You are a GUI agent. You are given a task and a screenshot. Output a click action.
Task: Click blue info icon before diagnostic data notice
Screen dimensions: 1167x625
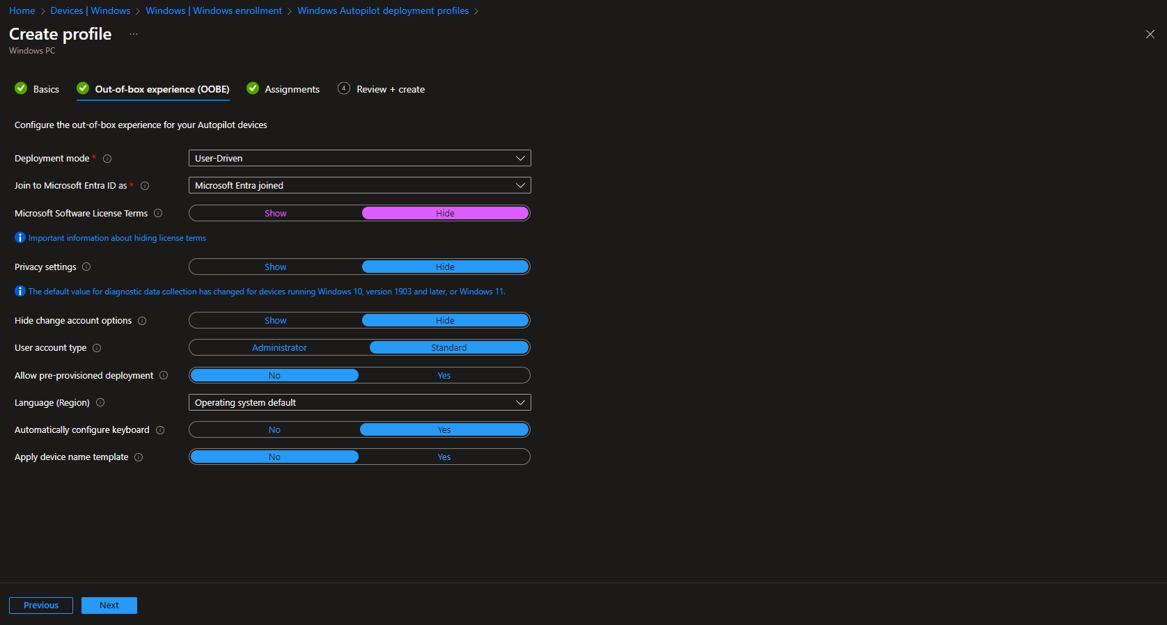[x=20, y=291]
